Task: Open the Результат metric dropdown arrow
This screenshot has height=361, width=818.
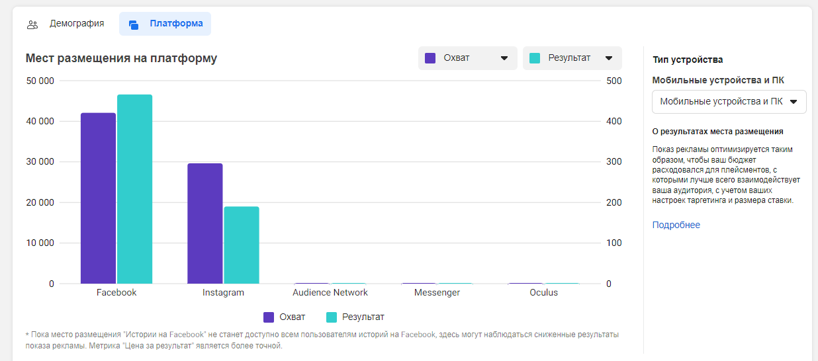Action: point(609,58)
